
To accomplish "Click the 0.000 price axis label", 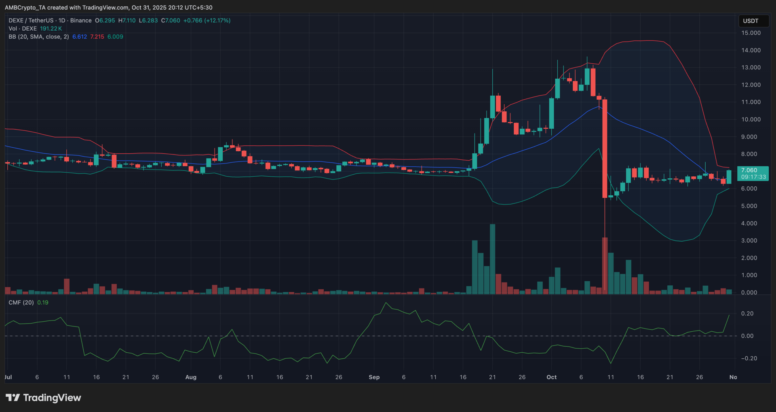I will [x=749, y=293].
